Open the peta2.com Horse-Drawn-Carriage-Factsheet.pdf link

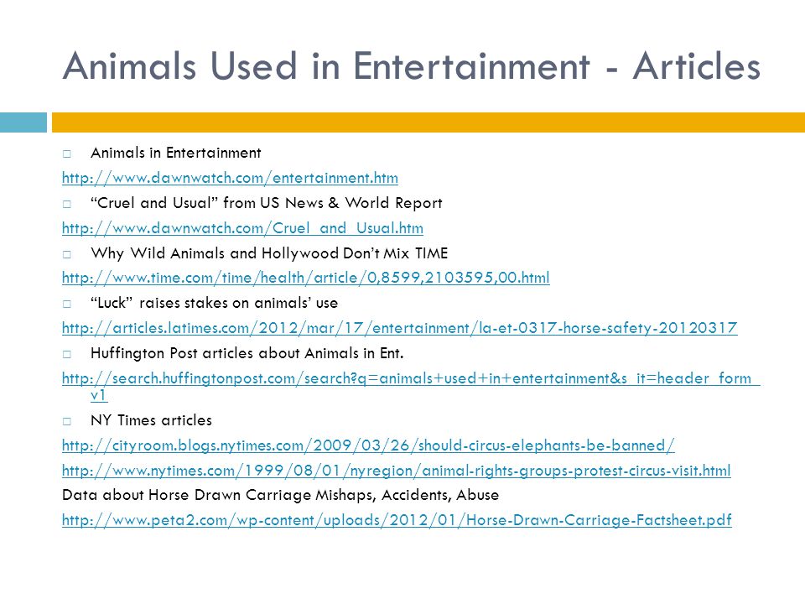(x=397, y=520)
